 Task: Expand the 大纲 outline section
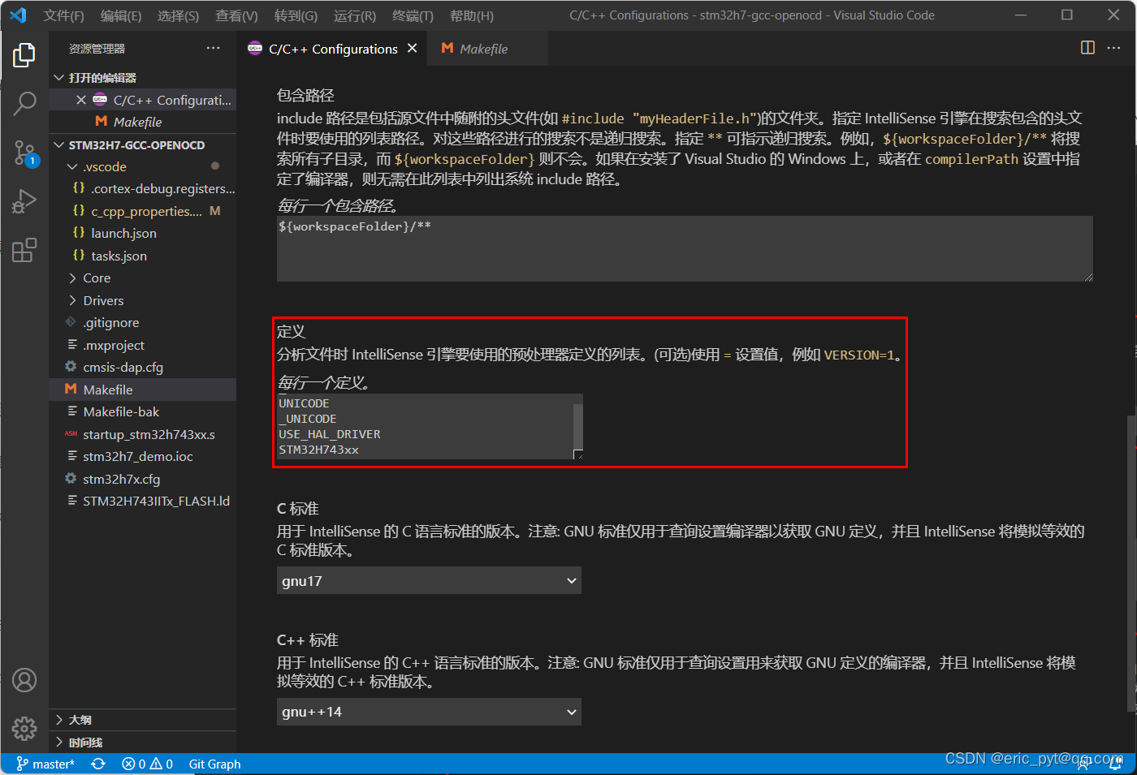coord(143,720)
